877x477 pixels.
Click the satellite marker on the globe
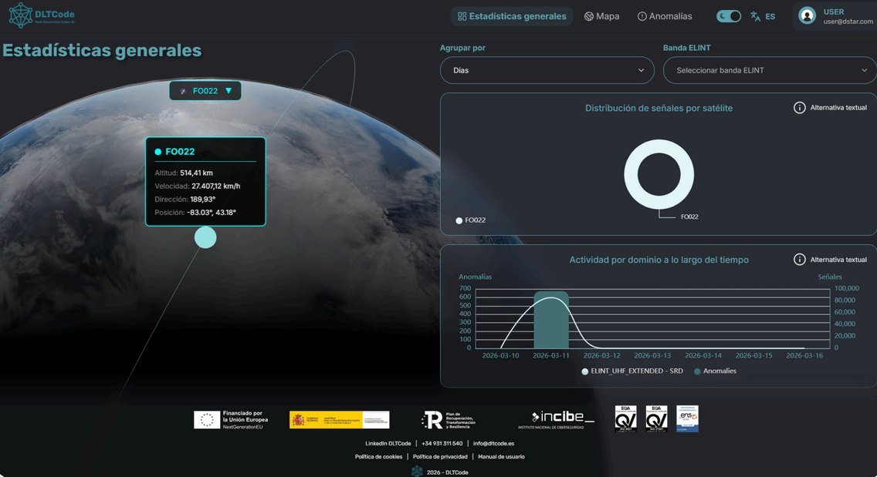point(205,237)
